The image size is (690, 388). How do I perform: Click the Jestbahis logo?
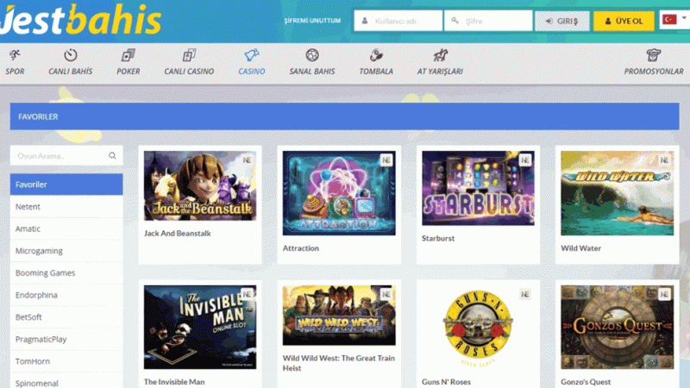tap(81, 20)
